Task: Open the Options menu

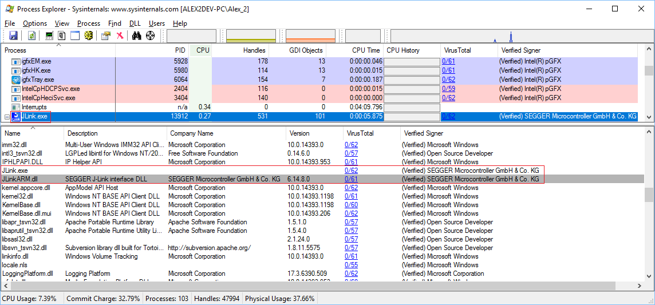Action: (x=34, y=23)
